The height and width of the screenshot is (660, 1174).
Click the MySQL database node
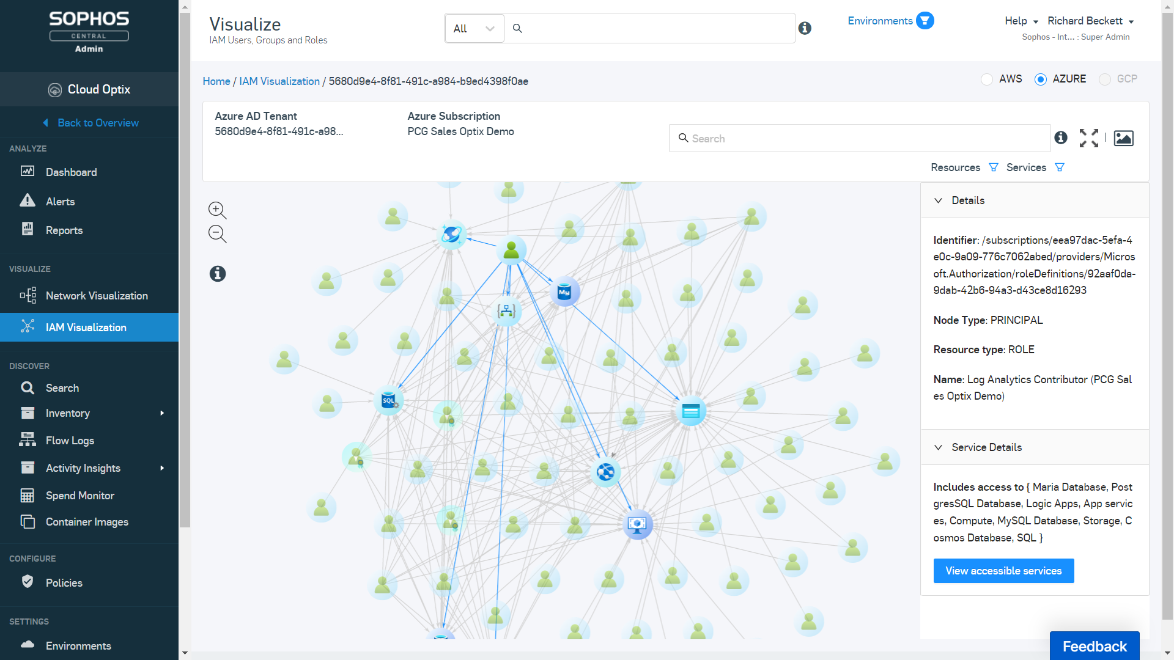click(x=564, y=292)
